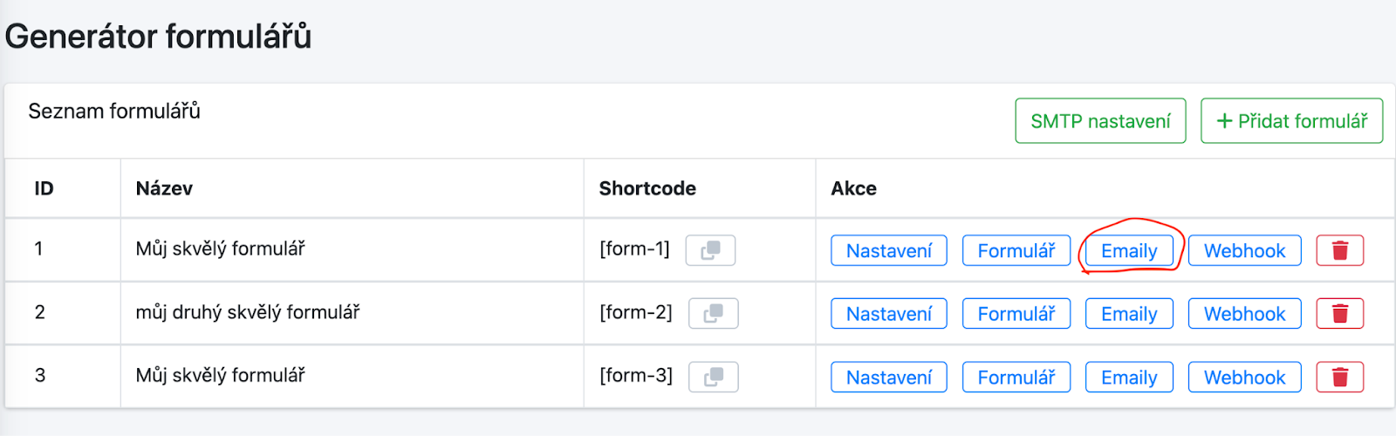Copy the [form-1] shortcode
The image size is (1396, 436).
pyautogui.click(x=710, y=250)
